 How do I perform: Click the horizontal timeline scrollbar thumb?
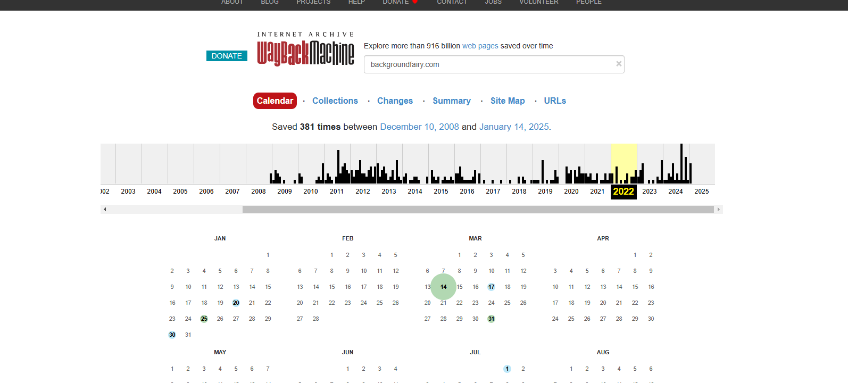point(478,210)
